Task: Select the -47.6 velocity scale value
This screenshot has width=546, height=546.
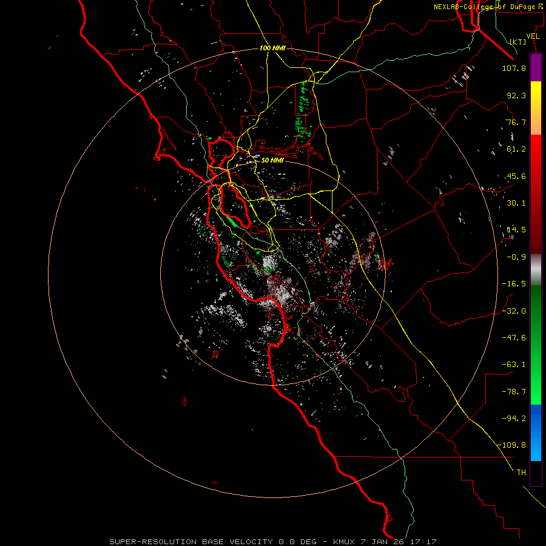Action: click(x=514, y=338)
